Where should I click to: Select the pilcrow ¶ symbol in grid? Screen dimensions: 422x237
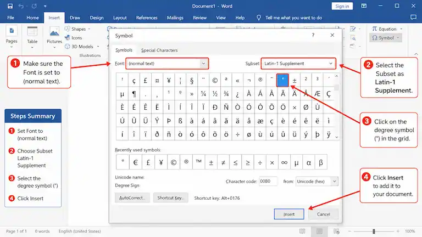click(x=134, y=93)
